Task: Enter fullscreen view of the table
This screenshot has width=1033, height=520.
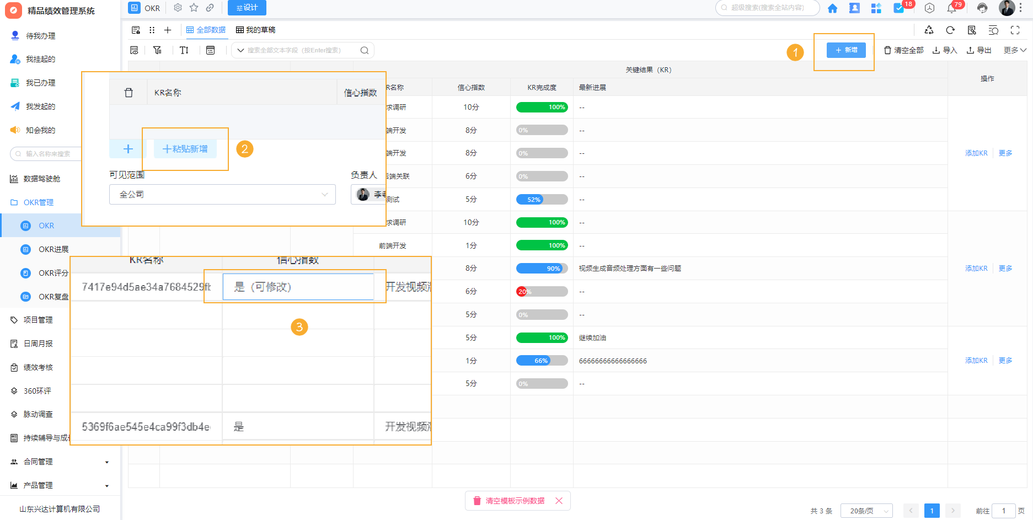Action: click(1015, 30)
